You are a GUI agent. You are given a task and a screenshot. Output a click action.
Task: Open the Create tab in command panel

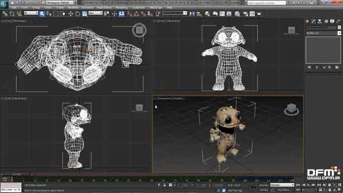click(308, 21)
